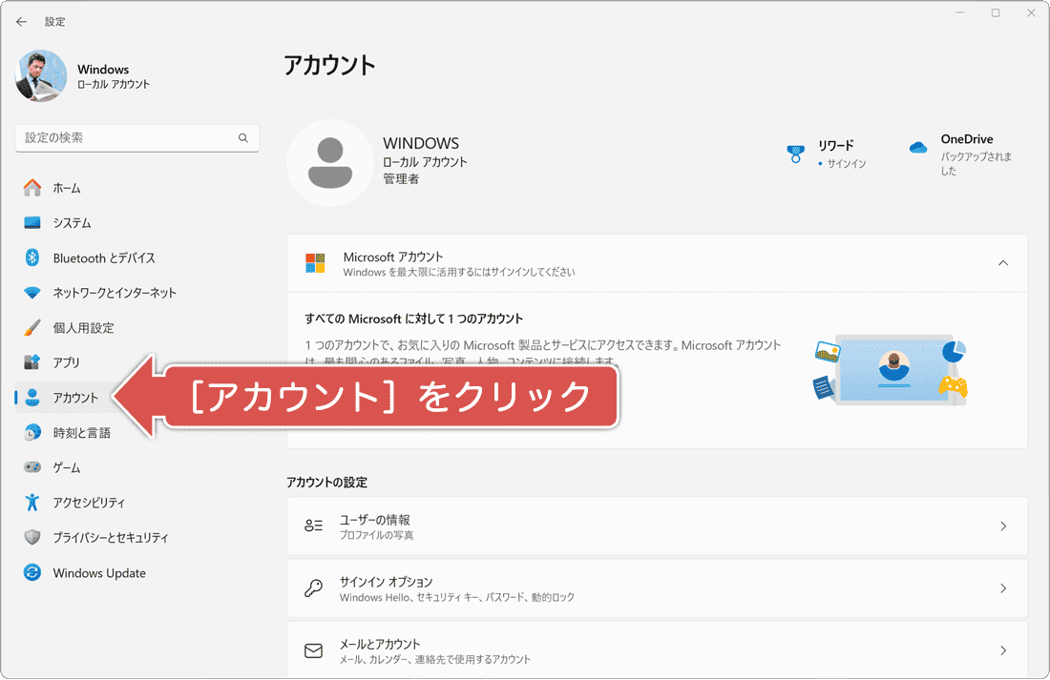The image size is (1050, 680).
Task: Open Bluetooth とデバイス settings
Action: pos(32,258)
